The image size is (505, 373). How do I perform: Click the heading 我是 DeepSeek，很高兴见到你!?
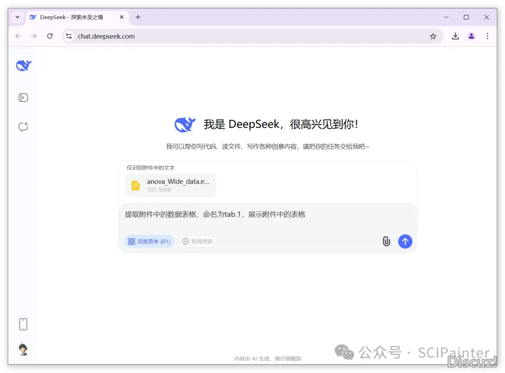[281, 124]
